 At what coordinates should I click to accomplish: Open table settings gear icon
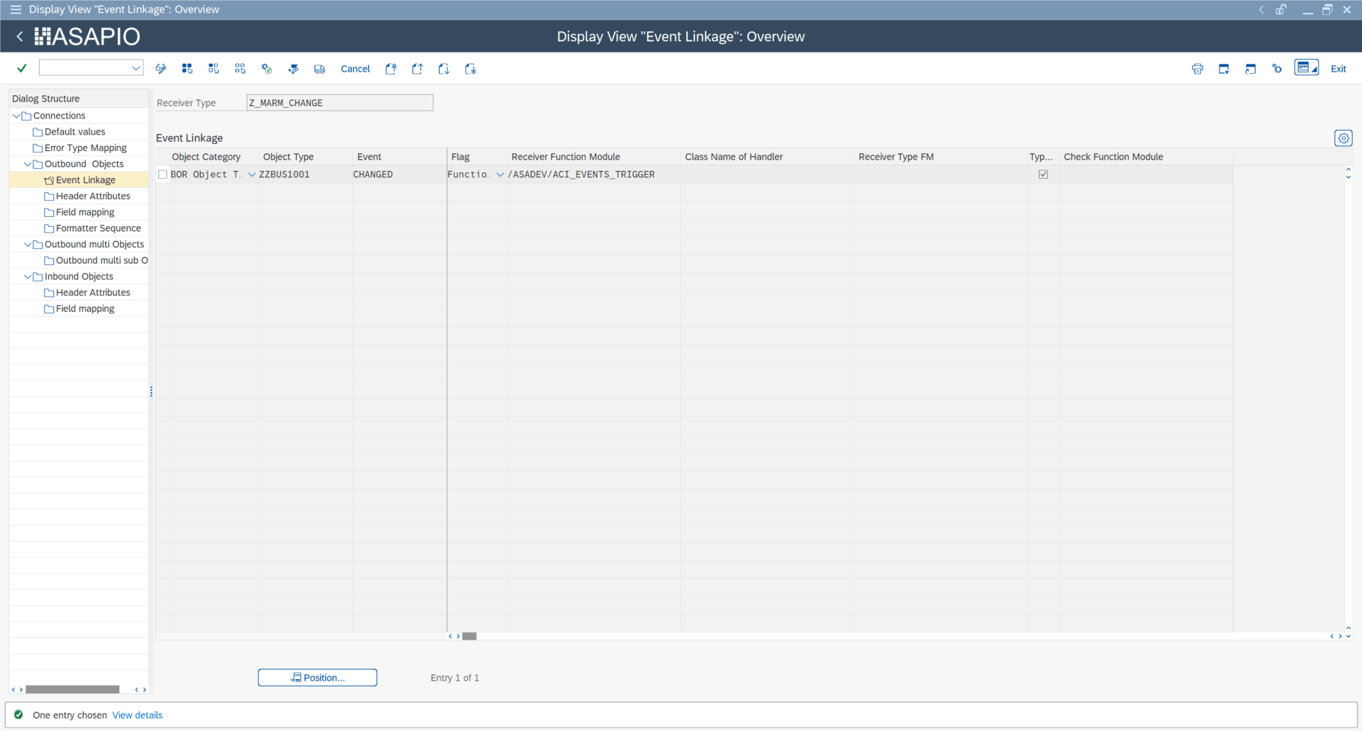tap(1344, 138)
